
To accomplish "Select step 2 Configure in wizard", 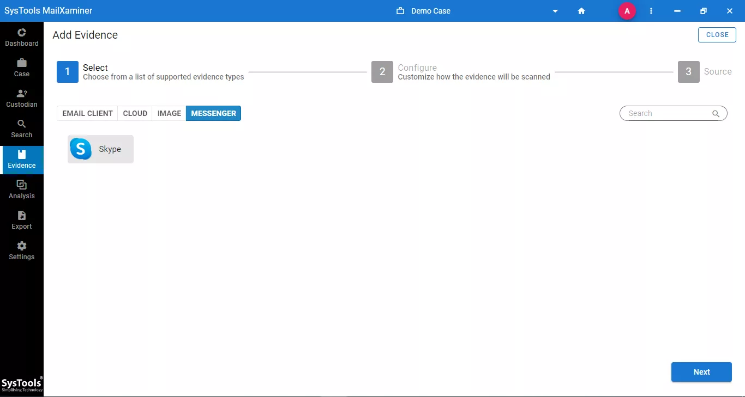I will [x=461, y=72].
